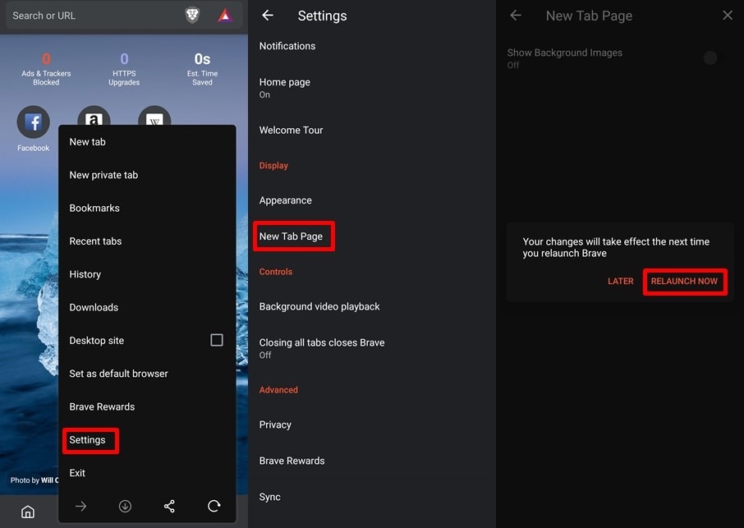Open the Amazon shortcut icon
This screenshot has height=528, width=744.
[94, 116]
